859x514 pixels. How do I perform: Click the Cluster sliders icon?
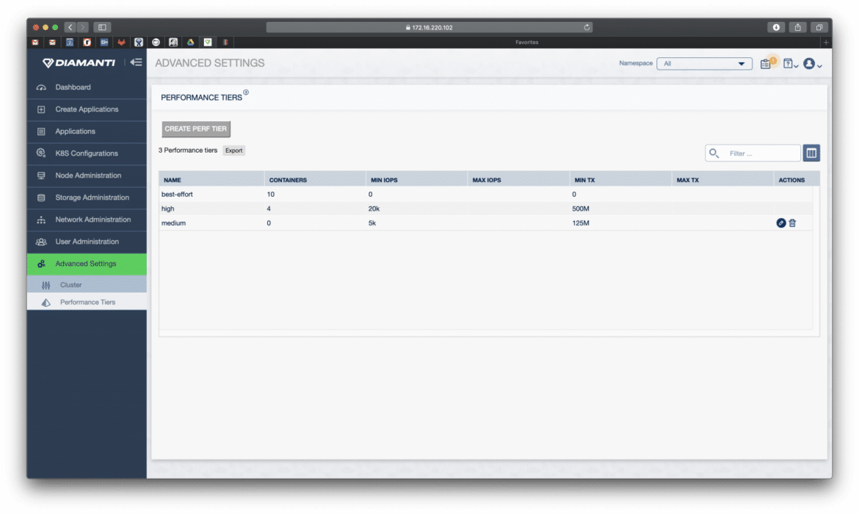(x=46, y=285)
